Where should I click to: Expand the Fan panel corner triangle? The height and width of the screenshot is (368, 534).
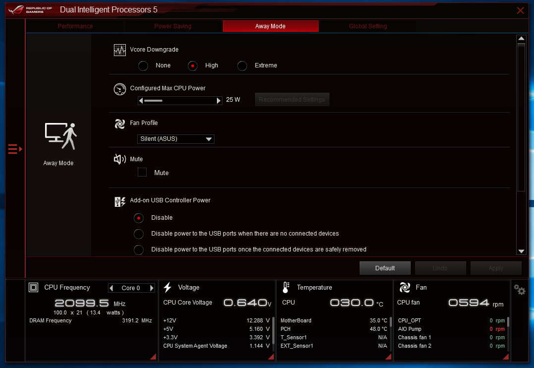[x=506, y=357]
